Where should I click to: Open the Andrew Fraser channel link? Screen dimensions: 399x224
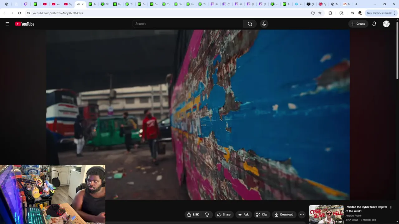pyautogui.click(x=353, y=216)
